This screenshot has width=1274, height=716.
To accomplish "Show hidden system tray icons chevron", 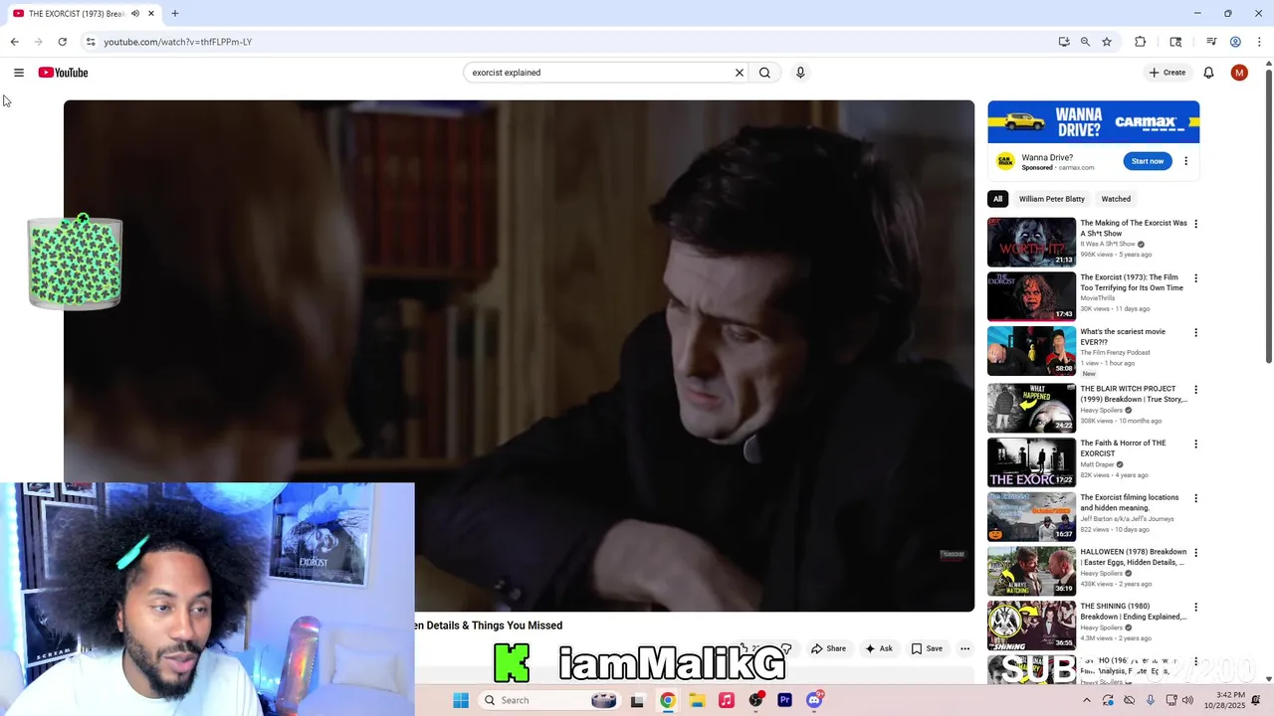I will point(1086,700).
